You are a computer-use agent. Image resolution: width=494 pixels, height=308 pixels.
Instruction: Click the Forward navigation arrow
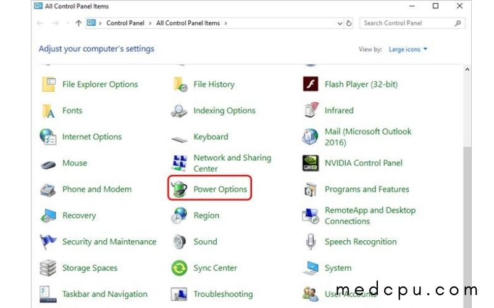click(55, 23)
